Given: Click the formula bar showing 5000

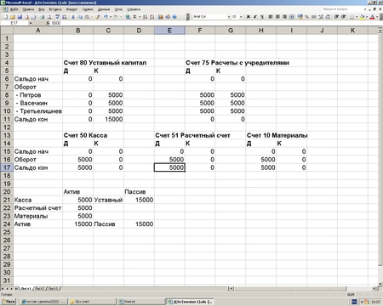Looking at the screenshot, I should click(215, 23).
